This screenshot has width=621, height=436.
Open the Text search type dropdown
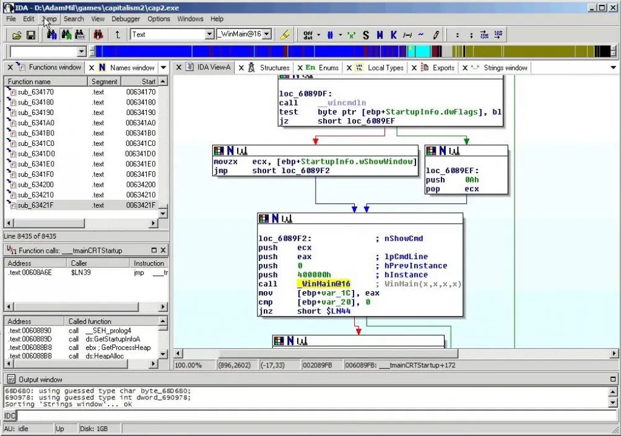coord(210,35)
